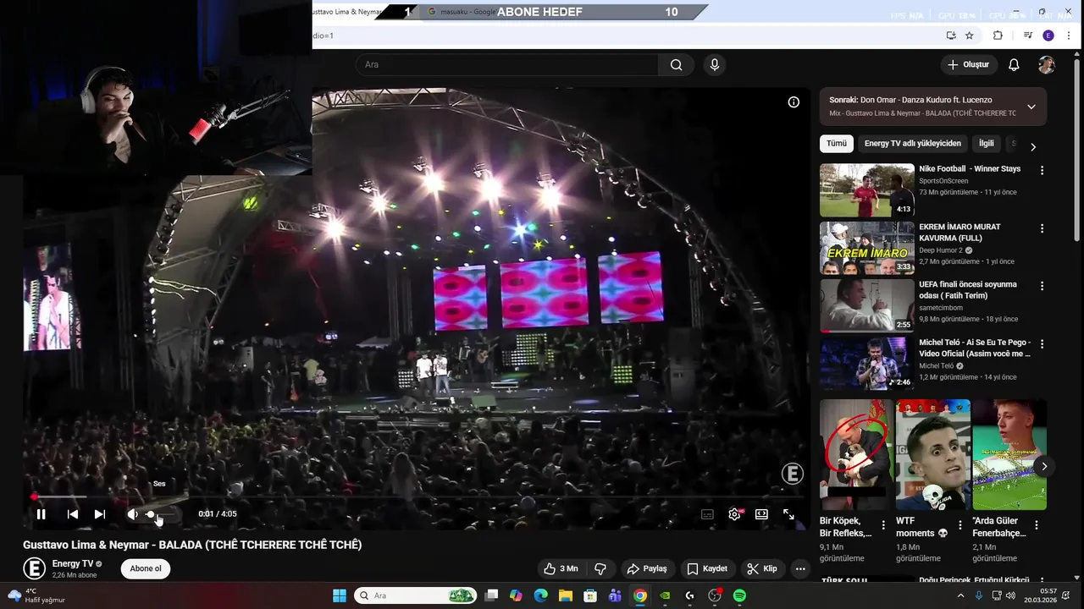Toggle subtitles with the captions icon
Screen dimensions: 1084x609
tap(707, 513)
